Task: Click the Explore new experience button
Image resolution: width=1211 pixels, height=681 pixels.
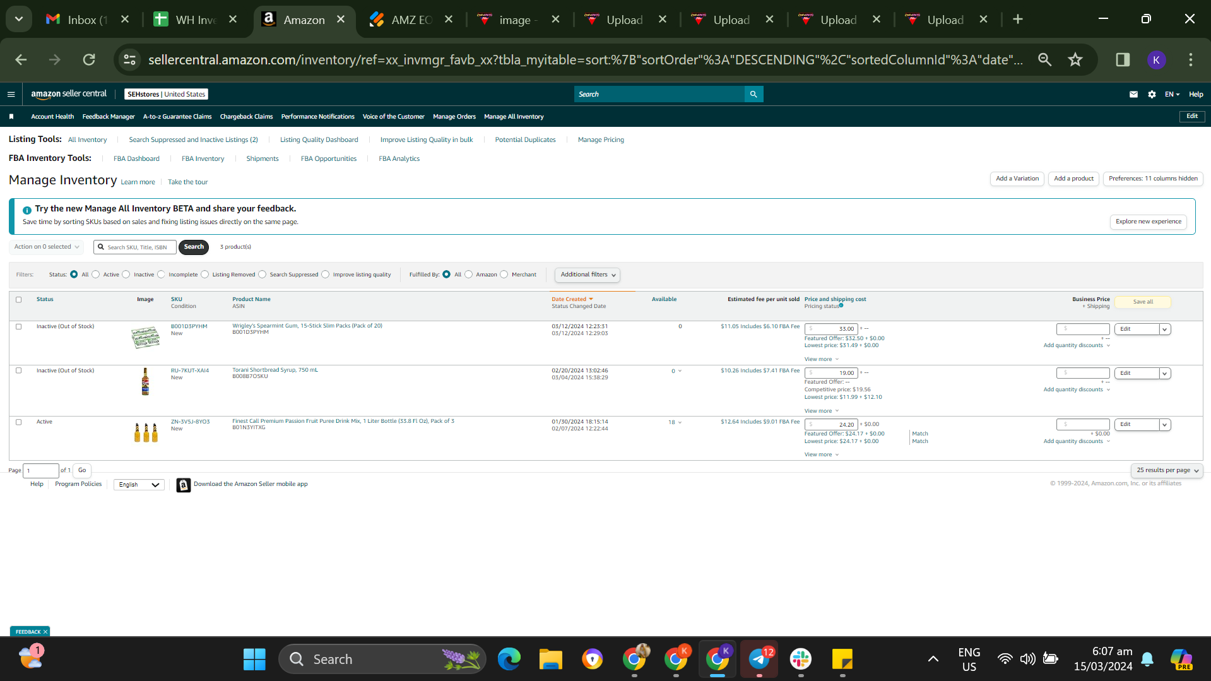Action: [1149, 222]
